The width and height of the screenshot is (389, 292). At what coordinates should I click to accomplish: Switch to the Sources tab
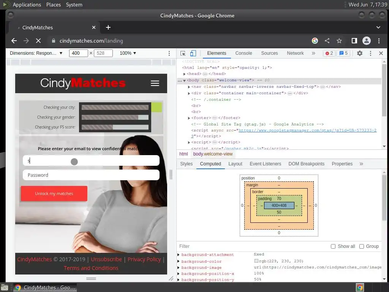point(269,53)
